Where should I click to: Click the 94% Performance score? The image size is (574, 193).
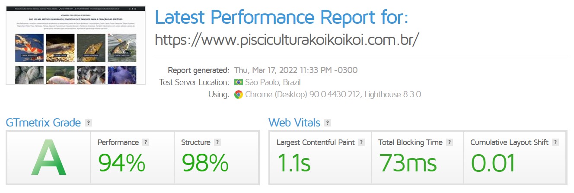click(x=121, y=163)
